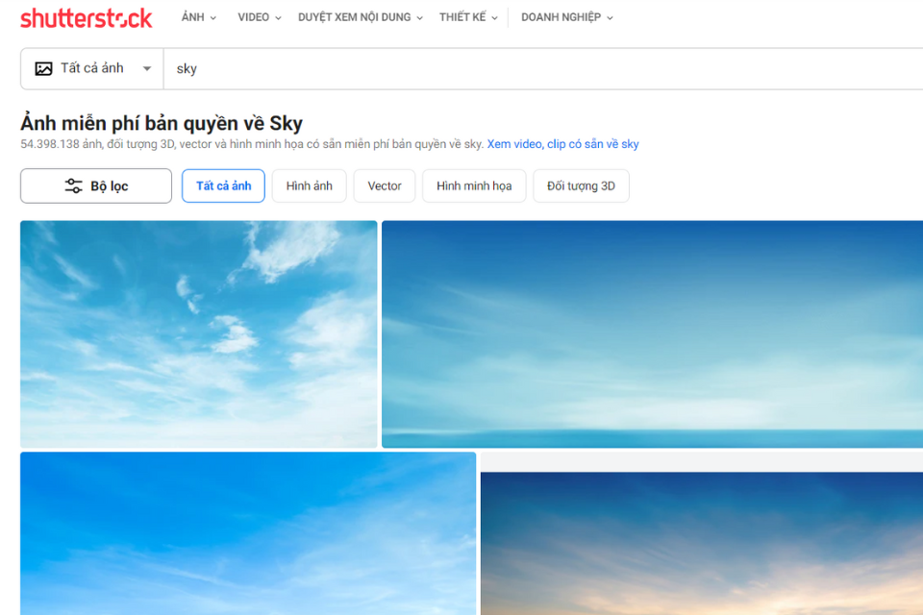Click the chevron next to ẢNH
This screenshot has width=923, height=615.
[213, 18]
